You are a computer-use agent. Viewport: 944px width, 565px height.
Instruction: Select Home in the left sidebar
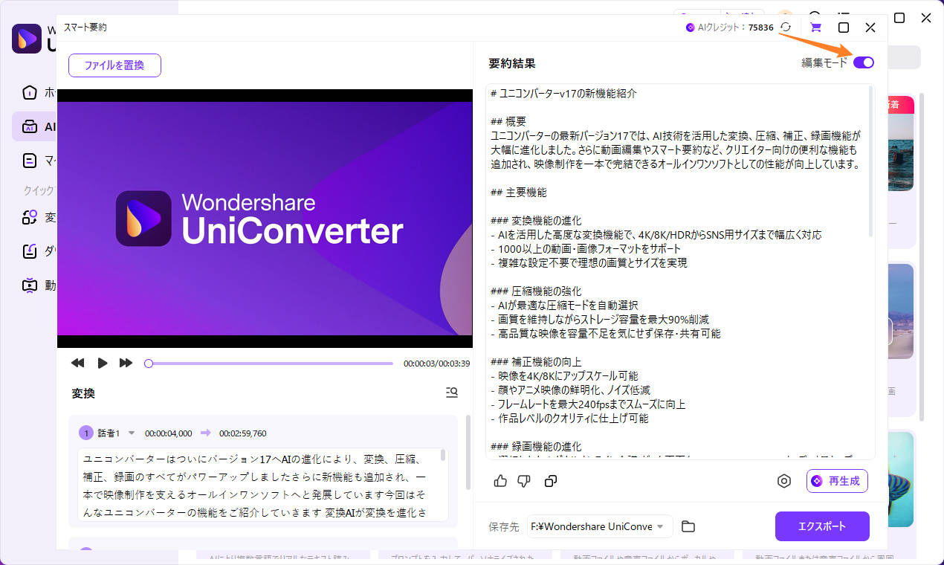(28, 92)
